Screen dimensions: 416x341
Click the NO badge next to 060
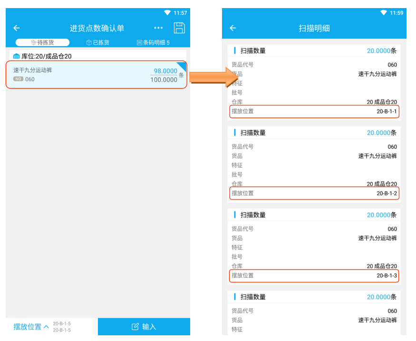point(18,79)
